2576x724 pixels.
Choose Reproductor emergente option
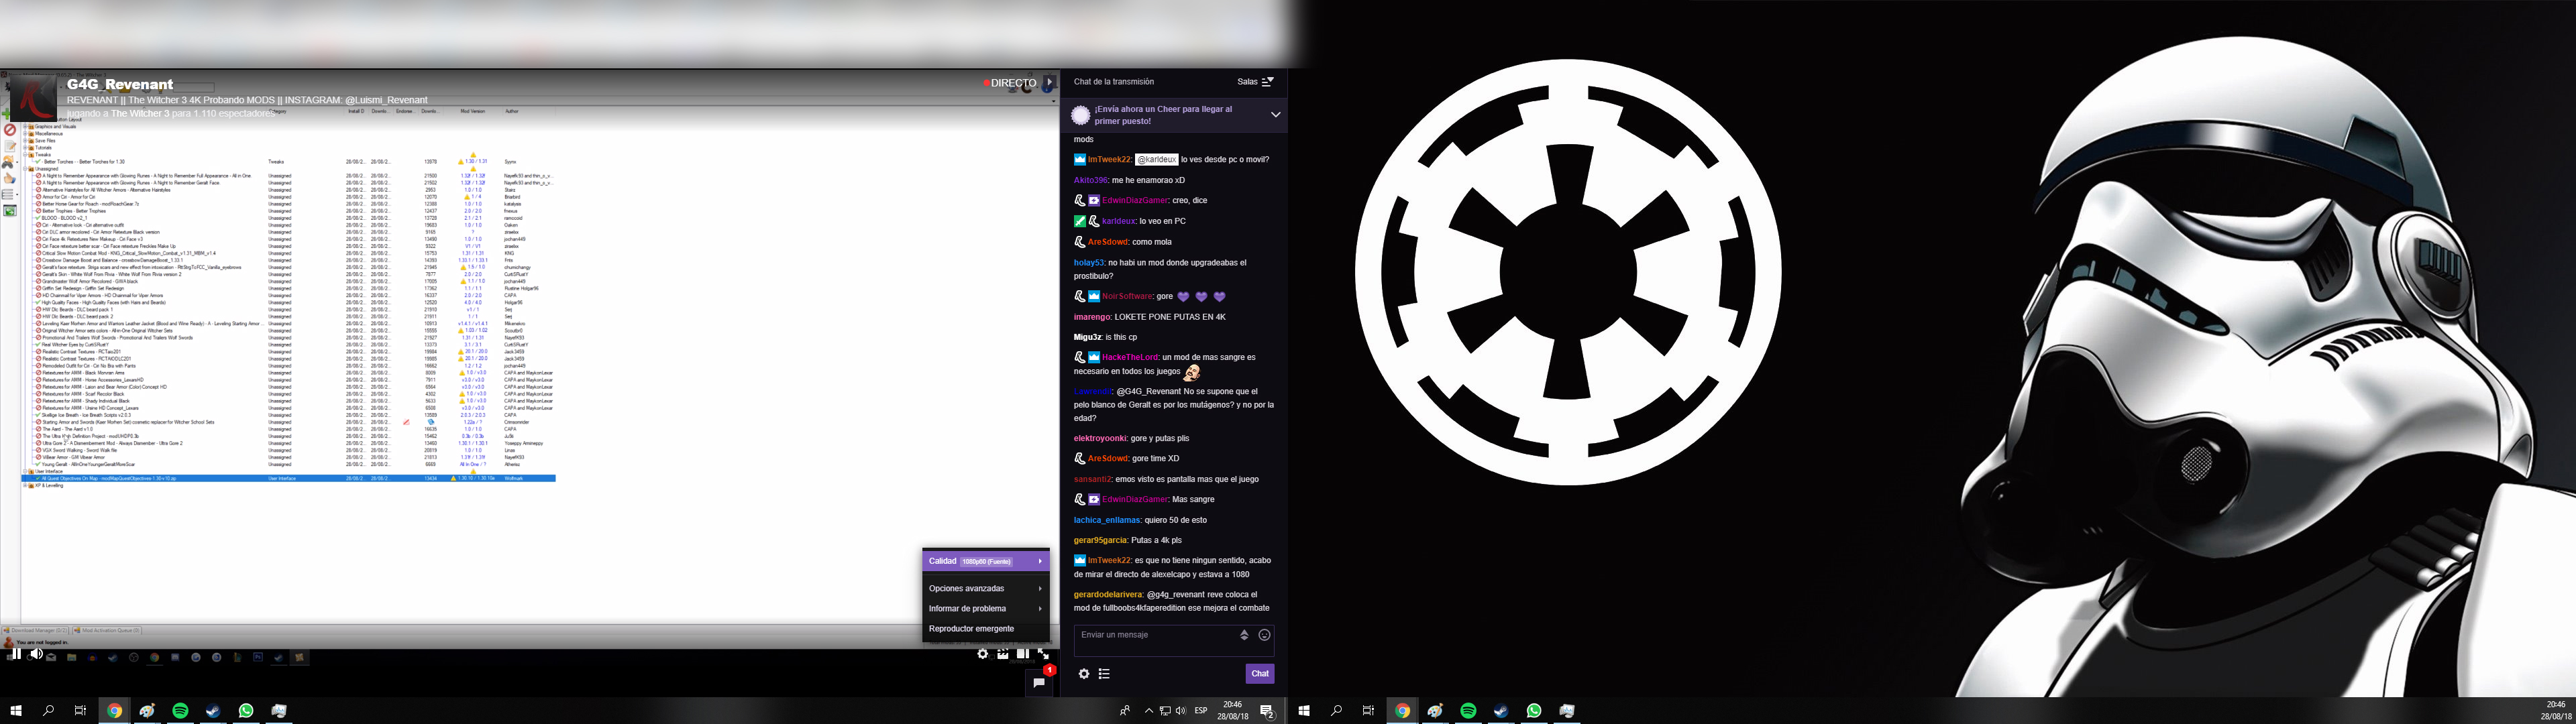tap(985, 629)
